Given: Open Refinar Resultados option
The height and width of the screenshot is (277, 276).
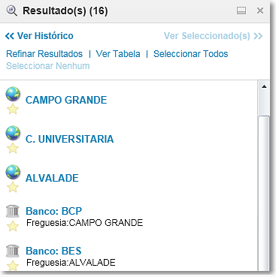Looking at the screenshot, I should (x=44, y=54).
